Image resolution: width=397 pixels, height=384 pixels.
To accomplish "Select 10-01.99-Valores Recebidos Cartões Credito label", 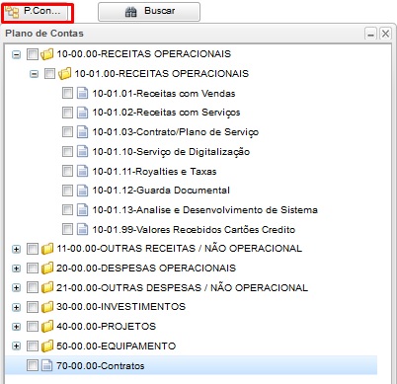I will 194,229.
